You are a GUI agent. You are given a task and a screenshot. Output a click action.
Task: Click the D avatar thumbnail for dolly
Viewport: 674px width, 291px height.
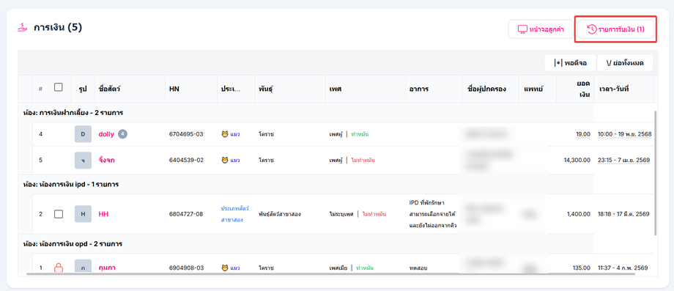pos(83,134)
